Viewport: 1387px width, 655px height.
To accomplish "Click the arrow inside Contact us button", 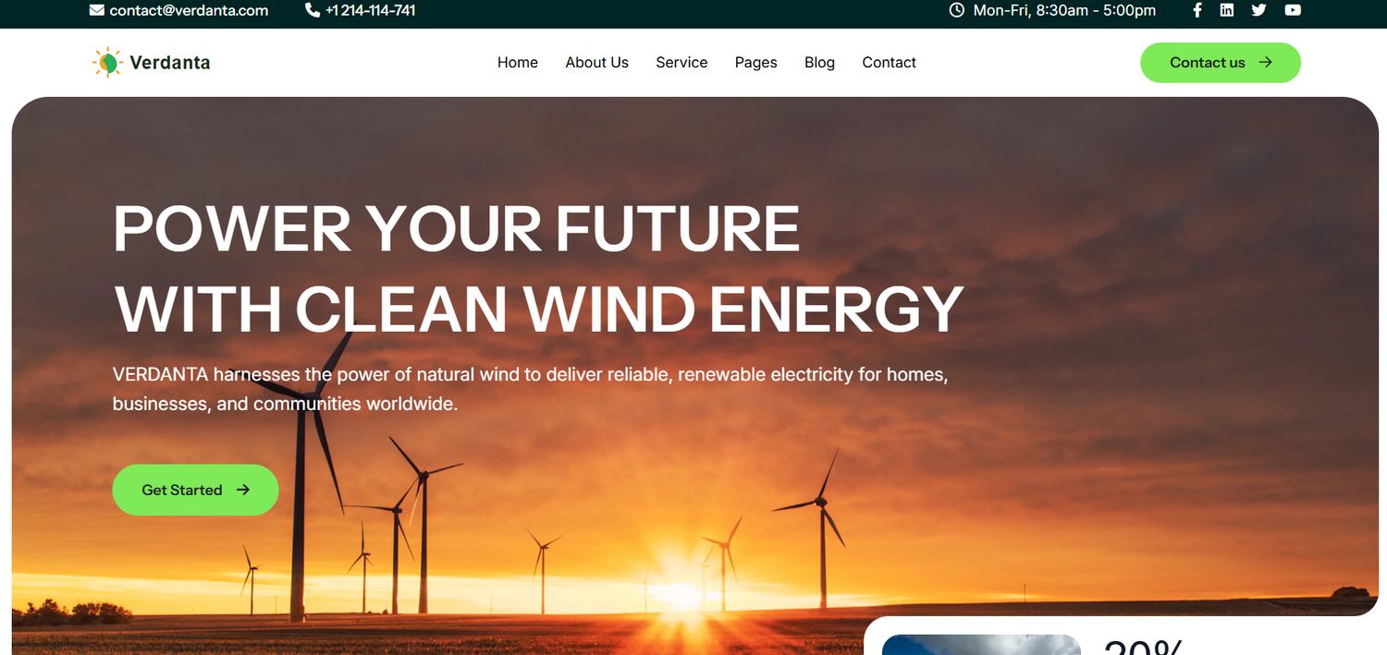I will point(1266,62).
